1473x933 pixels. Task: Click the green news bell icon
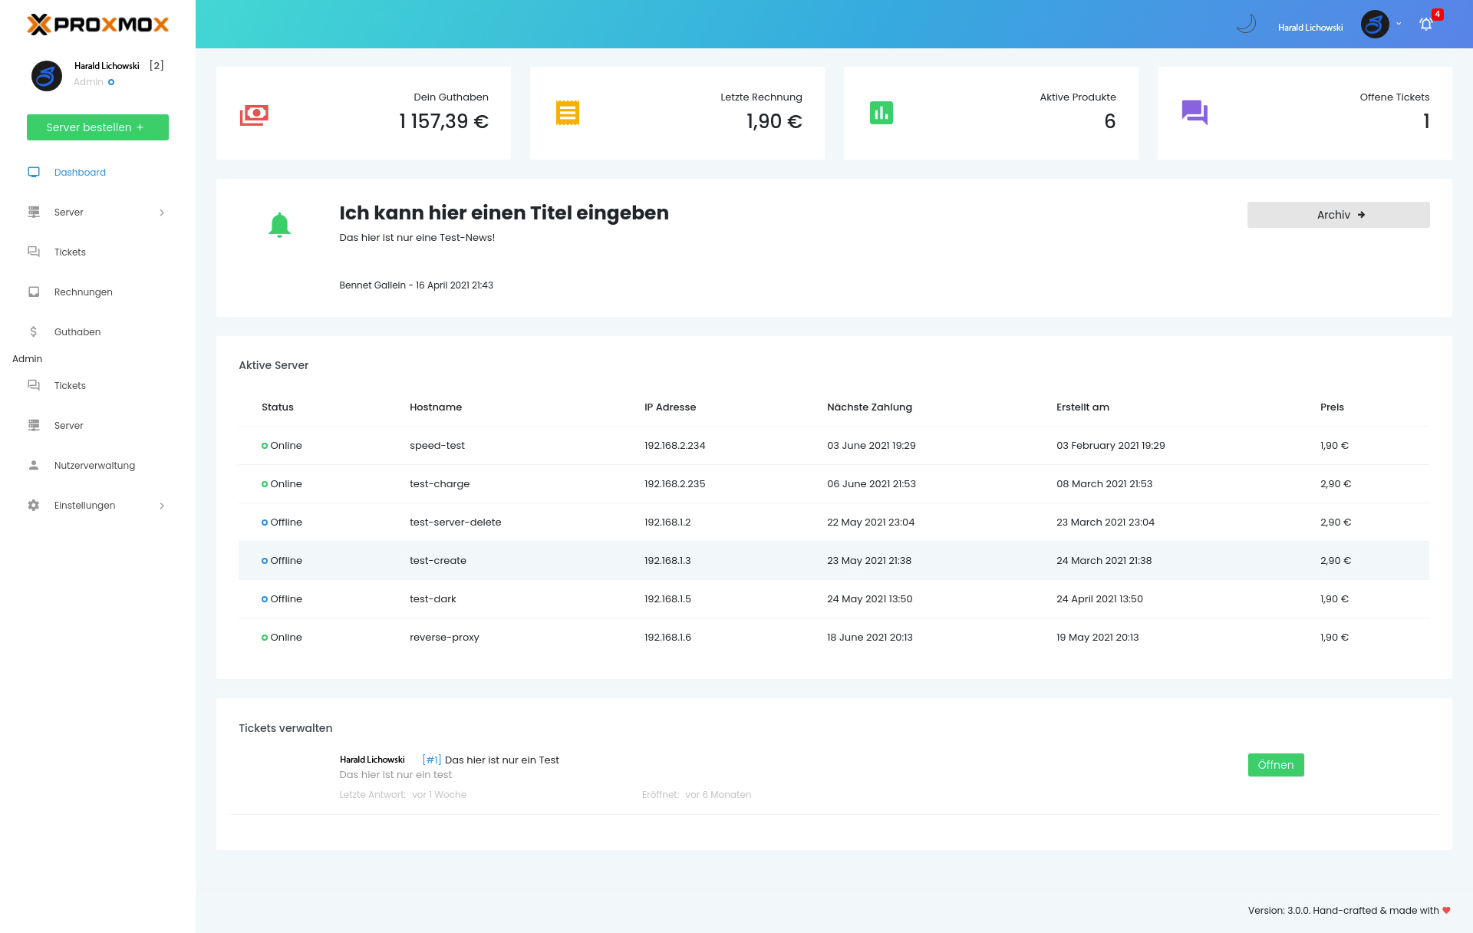coord(279,225)
